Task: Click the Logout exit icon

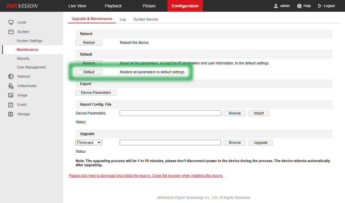Action: [320, 6]
